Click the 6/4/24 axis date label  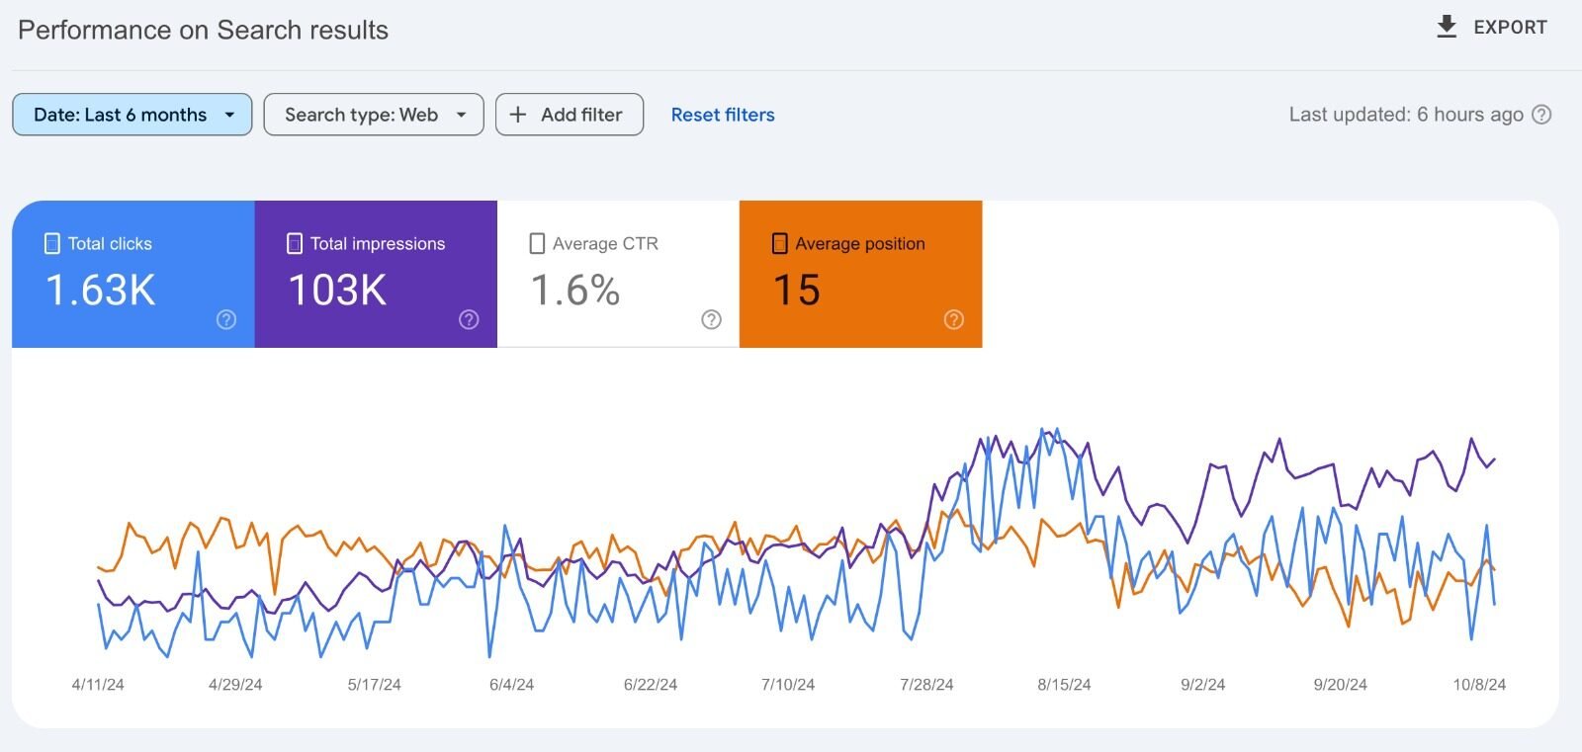tap(511, 684)
